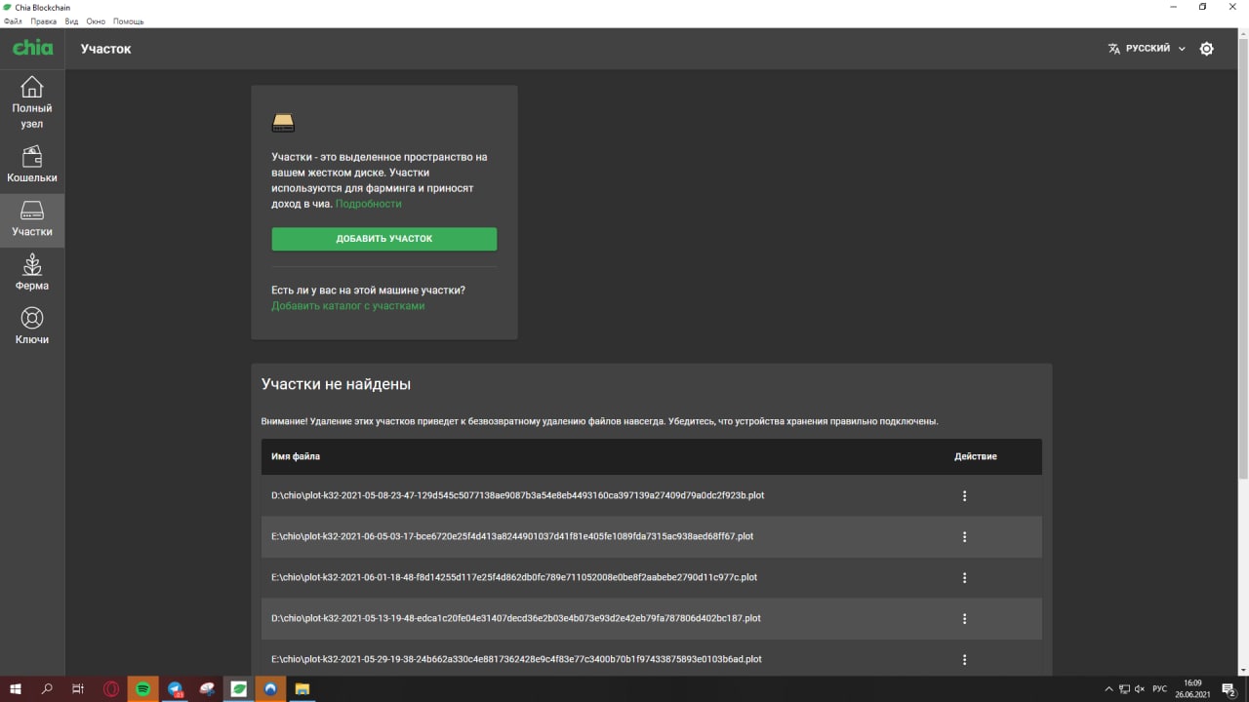Switch keyboard layout РУС
This screenshot has height=702, width=1249.
(x=1159, y=689)
